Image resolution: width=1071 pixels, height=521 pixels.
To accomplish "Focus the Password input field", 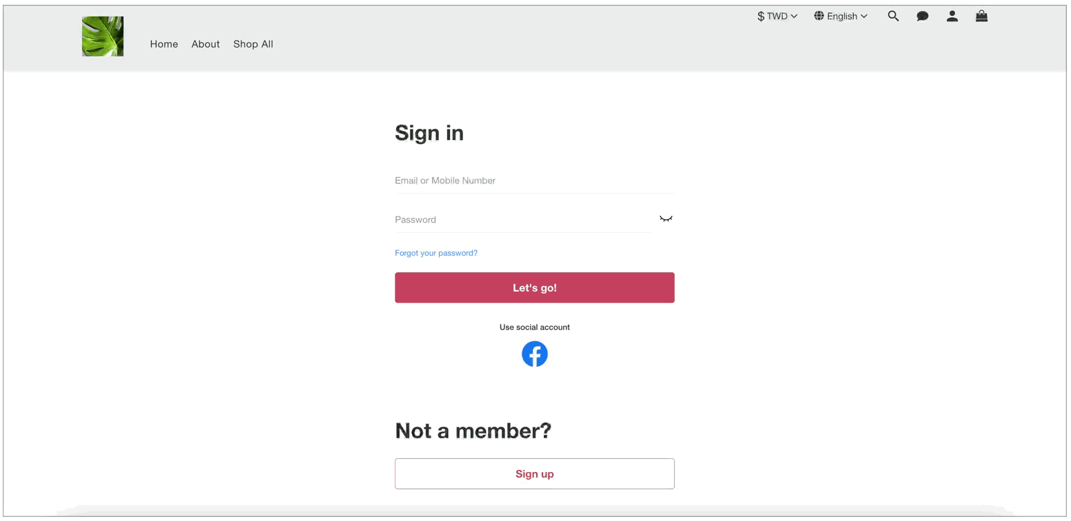I will coord(523,220).
